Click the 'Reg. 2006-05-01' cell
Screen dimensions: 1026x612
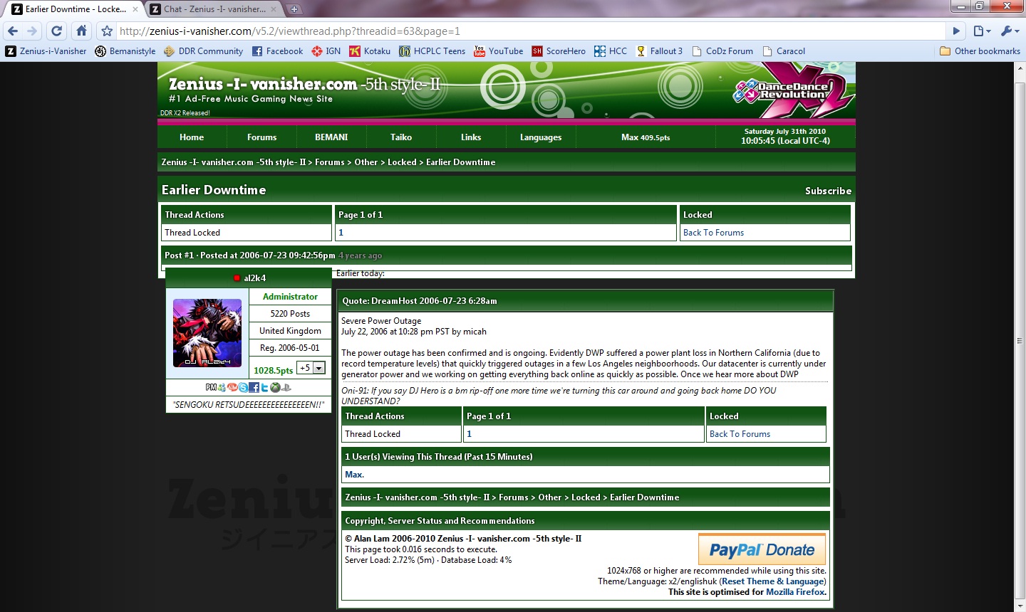tap(290, 348)
